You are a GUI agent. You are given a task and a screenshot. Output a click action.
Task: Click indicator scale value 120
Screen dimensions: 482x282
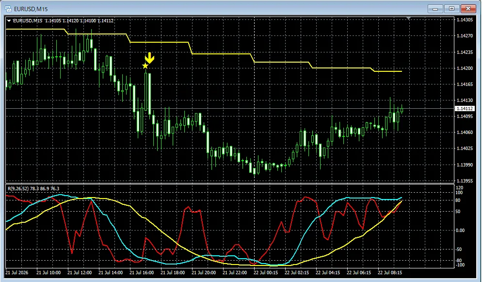click(460, 187)
